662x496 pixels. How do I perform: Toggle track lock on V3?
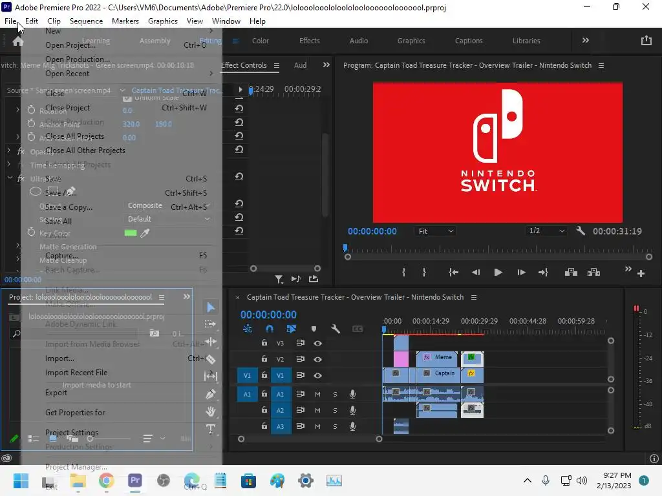click(264, 343)
